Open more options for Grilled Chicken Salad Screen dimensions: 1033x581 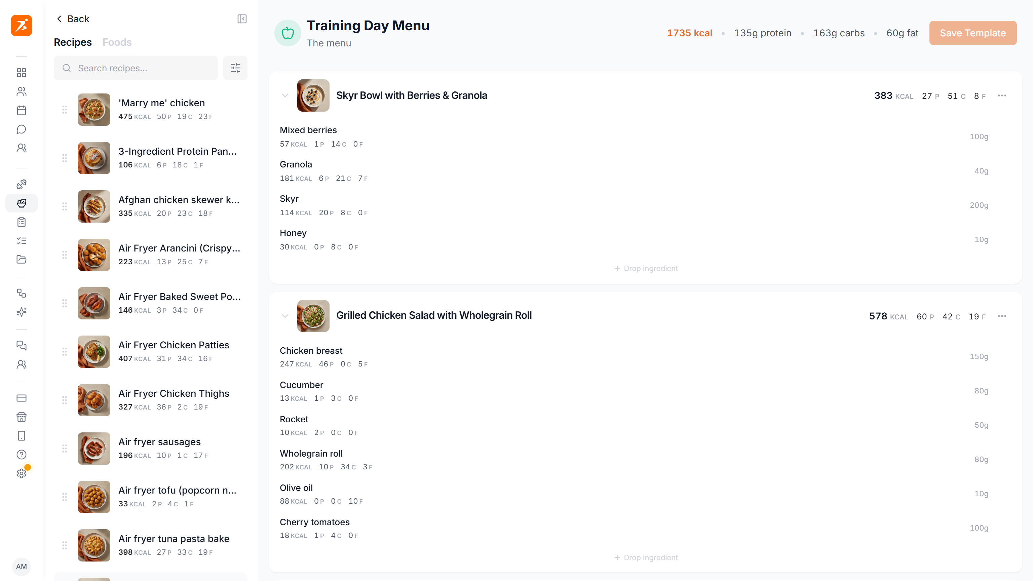pos(1002,316)
